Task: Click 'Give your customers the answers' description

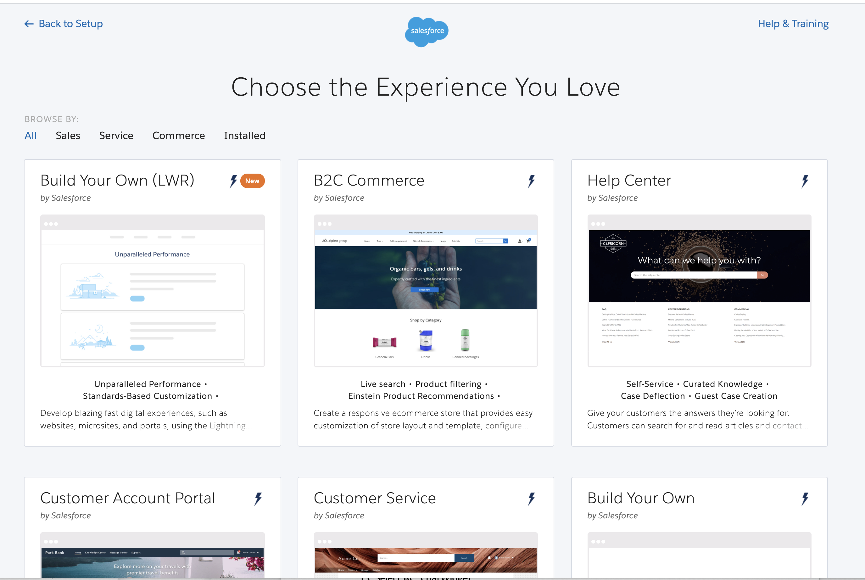Action: pos(697,419)
